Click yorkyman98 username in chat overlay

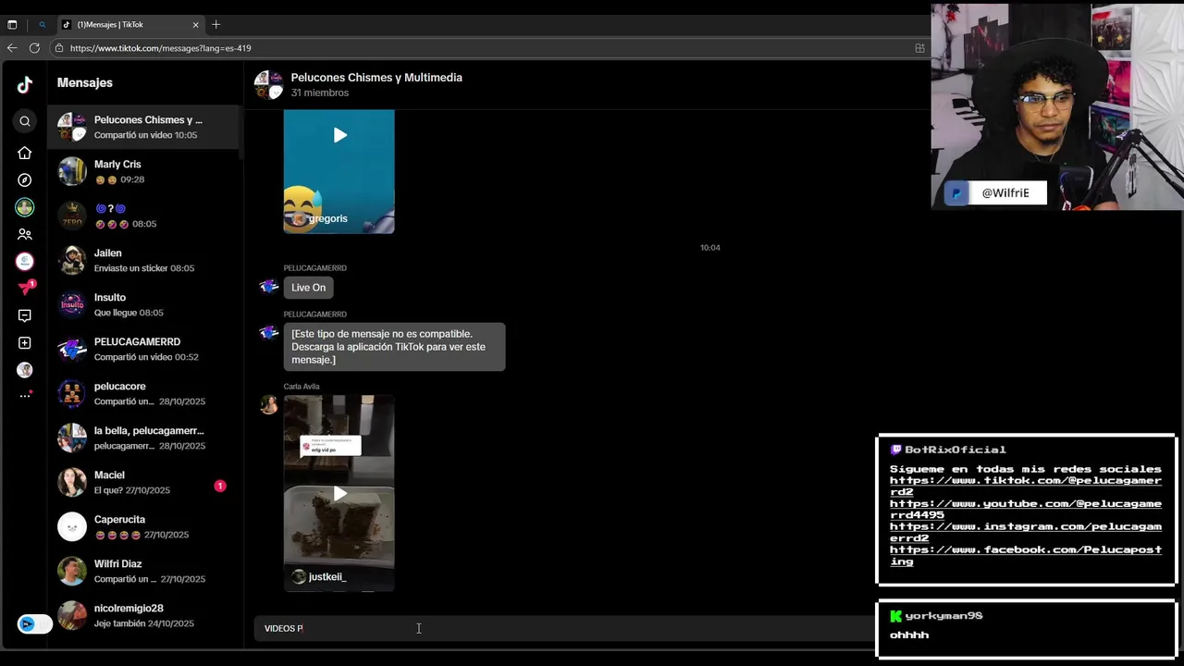(x=943, y=616)
